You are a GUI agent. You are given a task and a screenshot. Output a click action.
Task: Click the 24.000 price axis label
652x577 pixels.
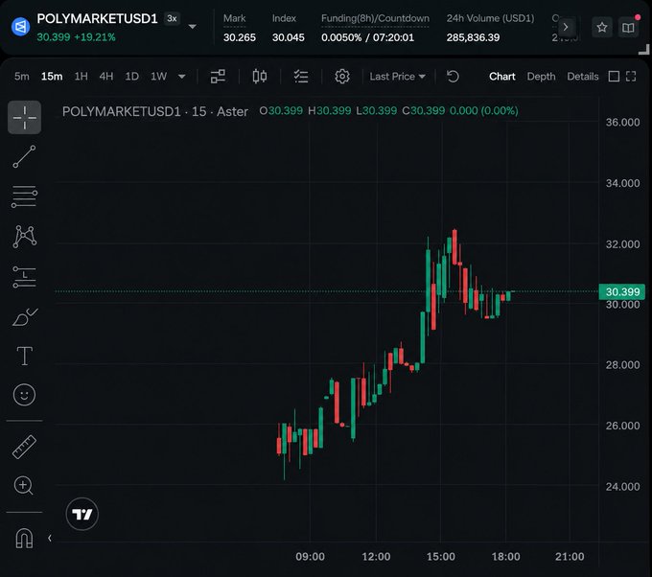click(622, 486)
